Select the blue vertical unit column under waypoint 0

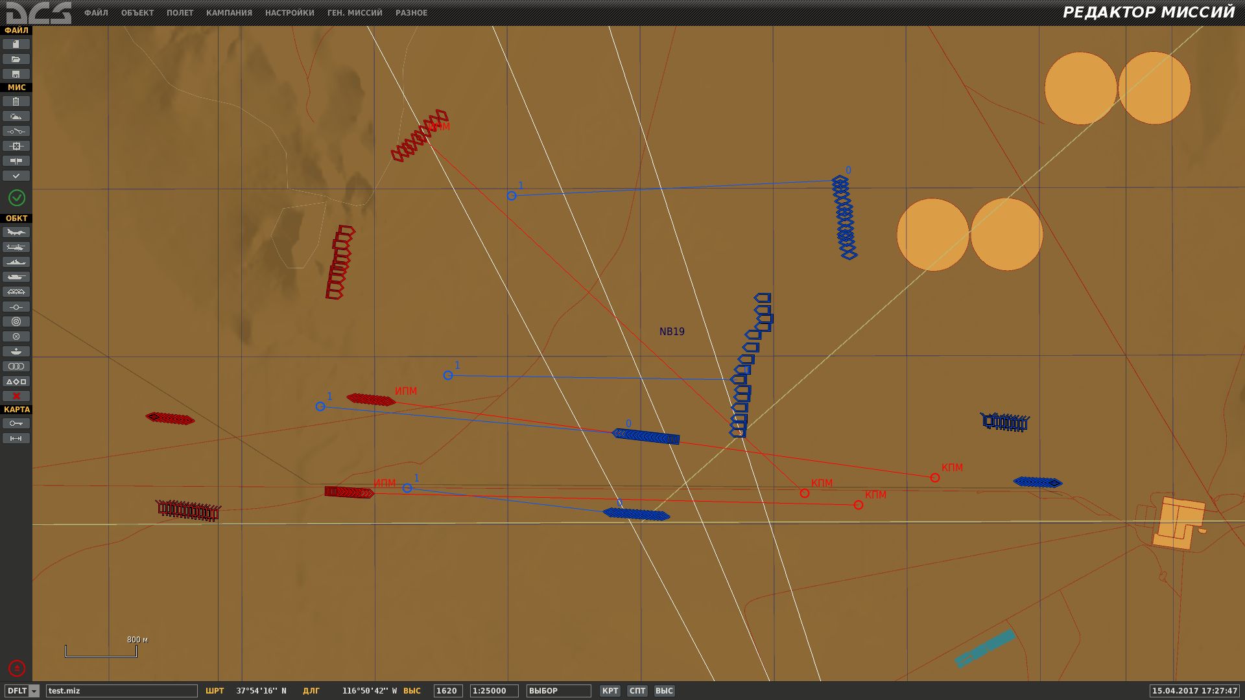click(844, 217)
